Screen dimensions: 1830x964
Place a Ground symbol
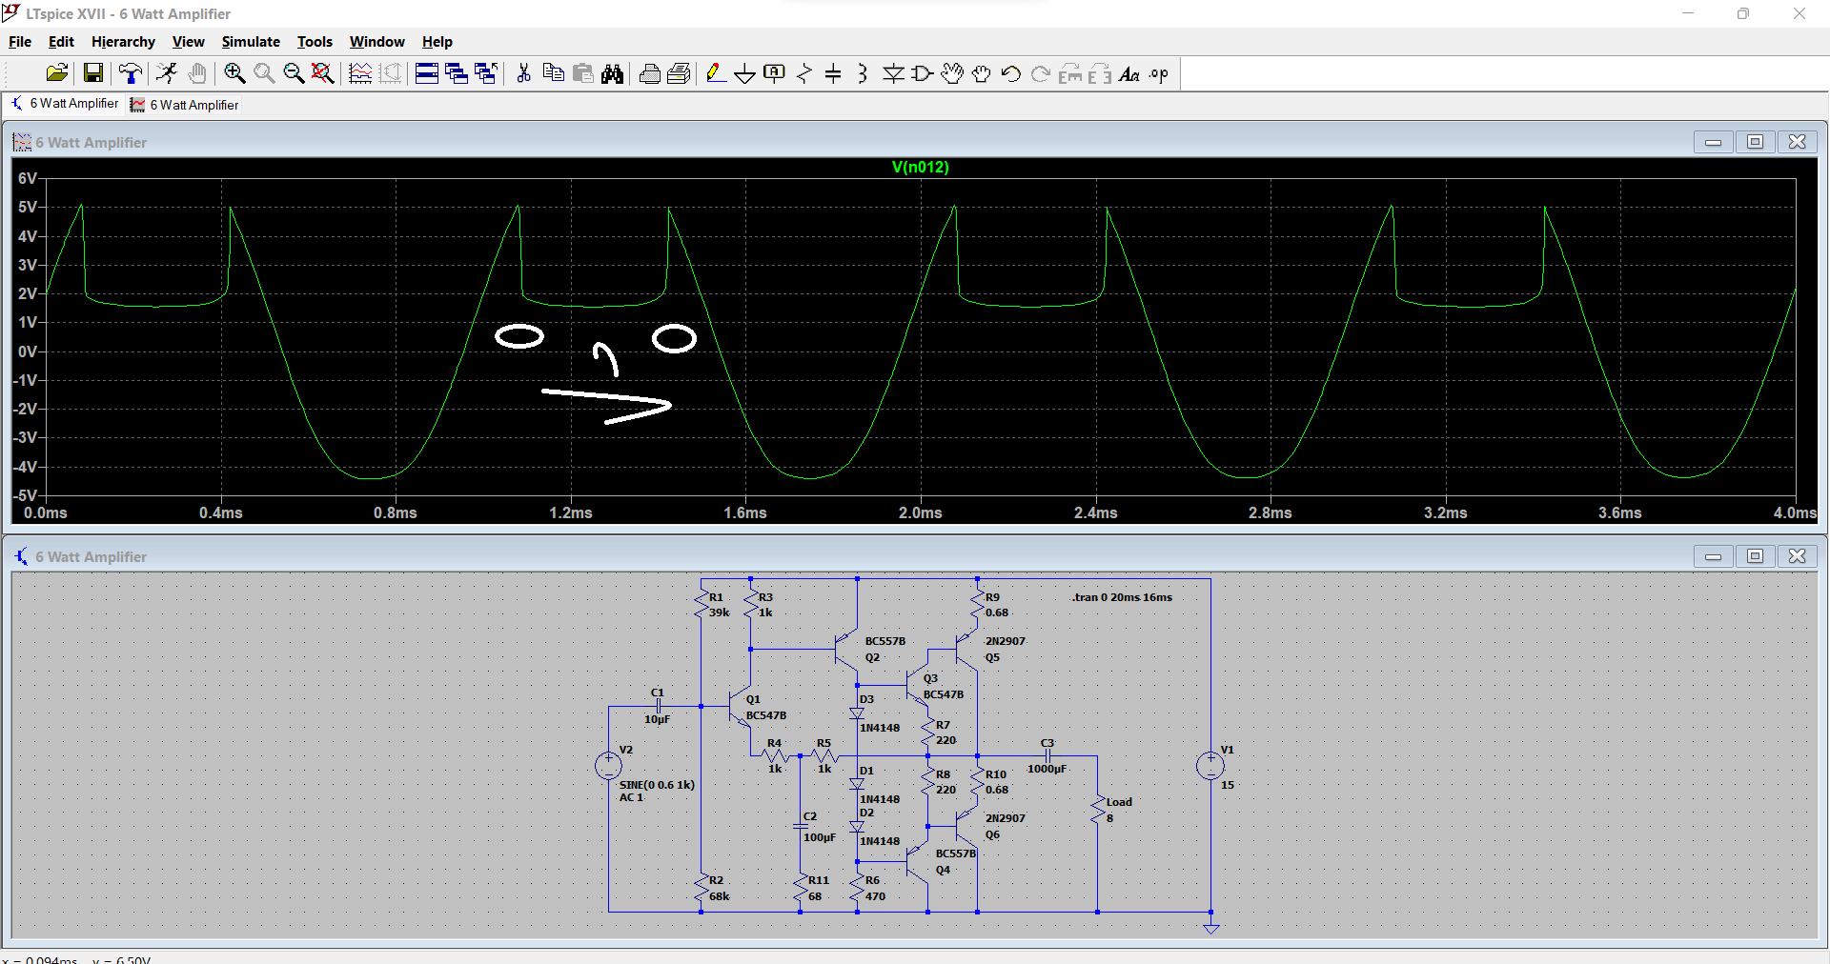745,73
